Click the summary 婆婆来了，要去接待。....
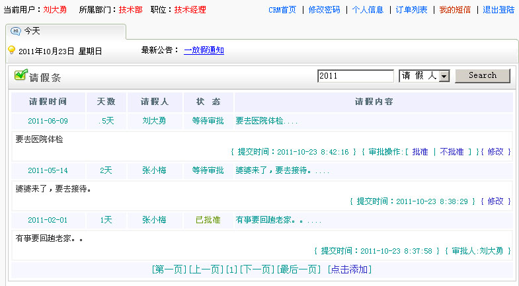519x286 pixels. pos(282,170)
